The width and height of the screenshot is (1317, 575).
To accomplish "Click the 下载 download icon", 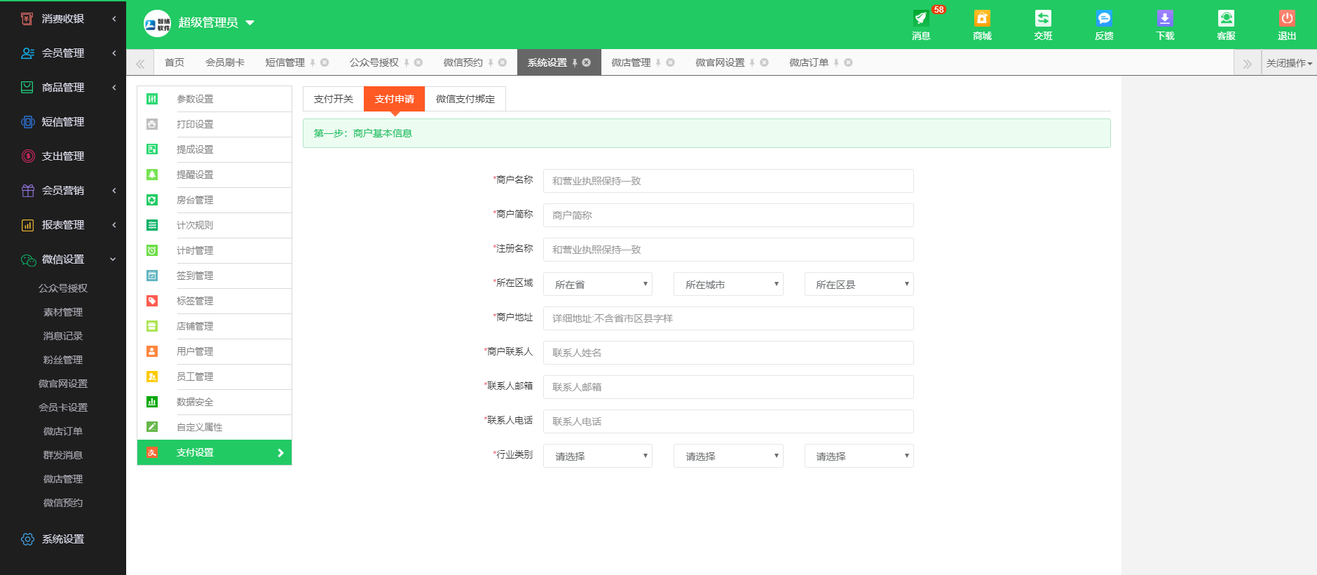I will [x=1165, y=19].
